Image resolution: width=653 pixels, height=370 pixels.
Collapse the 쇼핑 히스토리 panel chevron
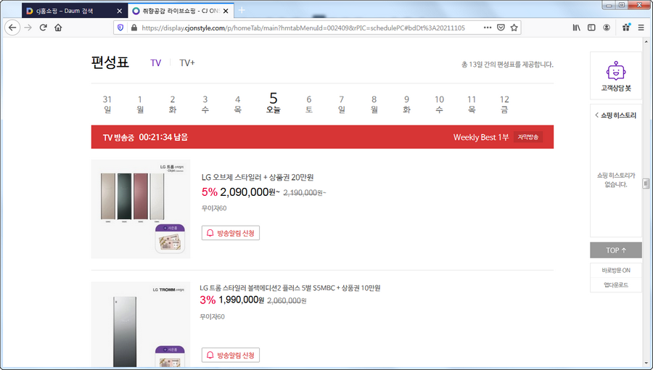click(x=597, y=115)
